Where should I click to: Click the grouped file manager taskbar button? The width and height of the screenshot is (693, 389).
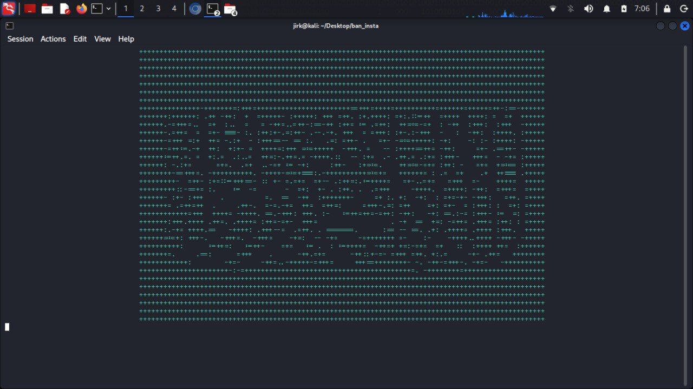tap(230, 9)
